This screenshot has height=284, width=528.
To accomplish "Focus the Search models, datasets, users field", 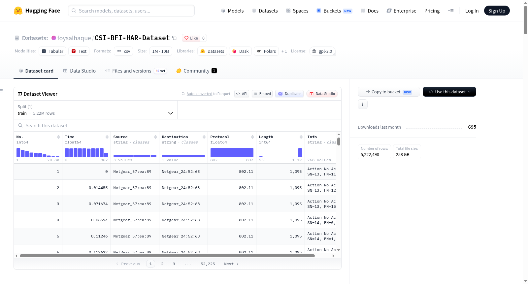I will [x=131, y=11].
